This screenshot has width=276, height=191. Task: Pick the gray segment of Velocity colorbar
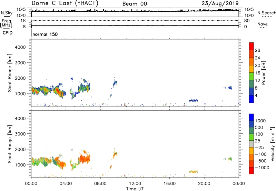pos(252,144)
